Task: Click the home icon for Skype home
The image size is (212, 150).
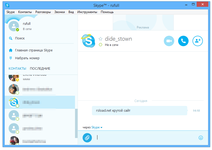Action: coord(10,50)
